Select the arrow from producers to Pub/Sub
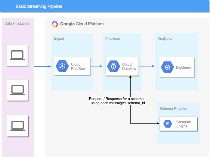Viewport: 210px width, 157px height. tap(43, 66)
